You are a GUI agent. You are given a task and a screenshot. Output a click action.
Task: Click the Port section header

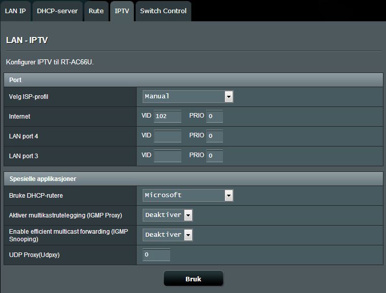[194, 80]
